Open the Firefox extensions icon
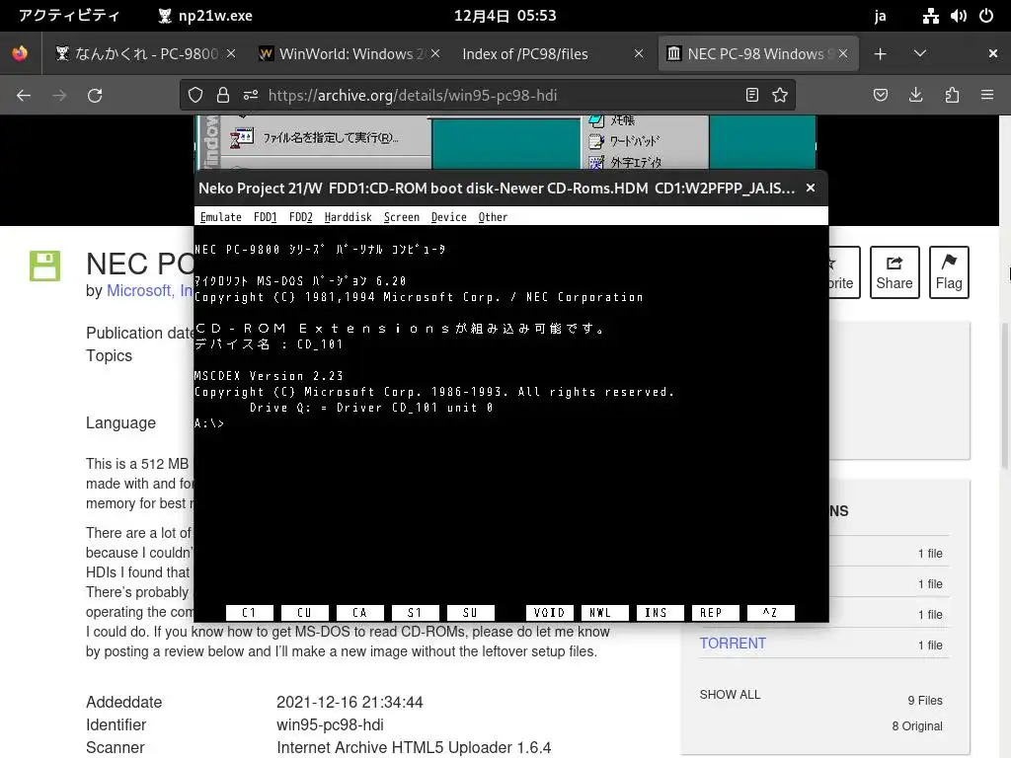The width and height of the screenshot is (1011, 758). point(952,96)
